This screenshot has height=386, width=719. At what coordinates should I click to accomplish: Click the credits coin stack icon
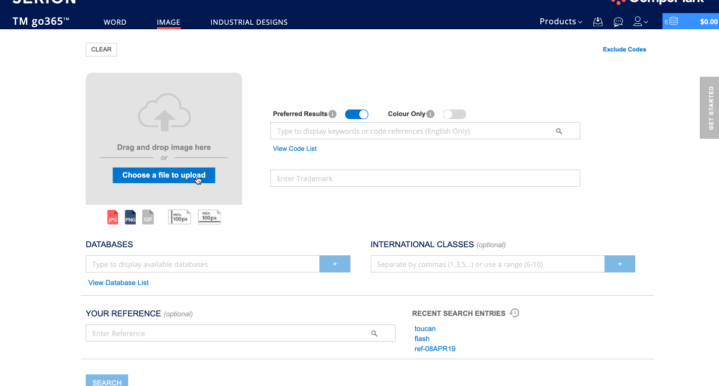(x=672, y=22)
